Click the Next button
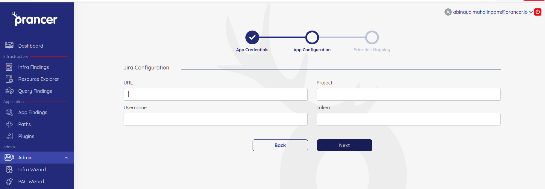The image size is (545, 189). point(344,145)
